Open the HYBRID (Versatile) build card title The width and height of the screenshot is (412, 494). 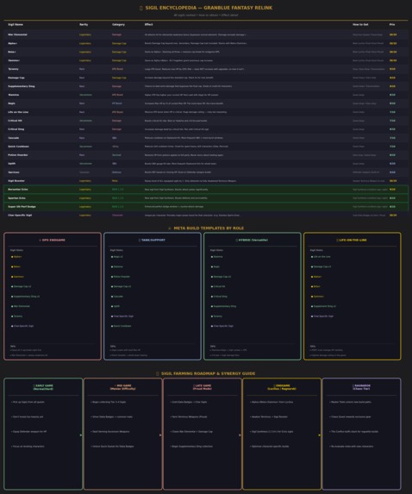coord(252,240)
